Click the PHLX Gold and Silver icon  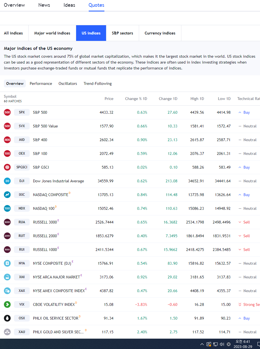(x=7, y=332)
